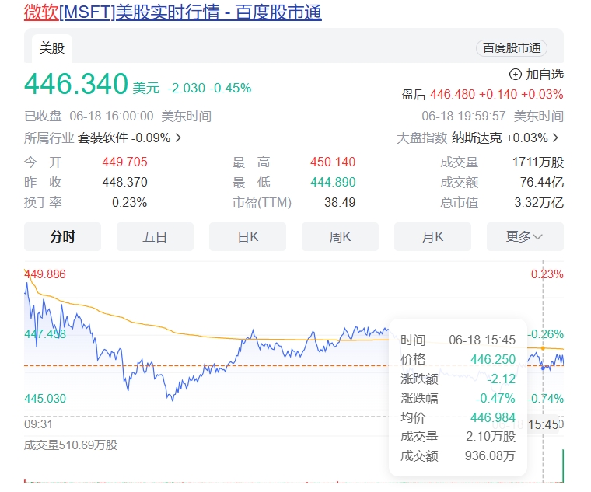Click the 成交额 value 76.44亿
Screen dimensions: 591x492
coord(542,183)
